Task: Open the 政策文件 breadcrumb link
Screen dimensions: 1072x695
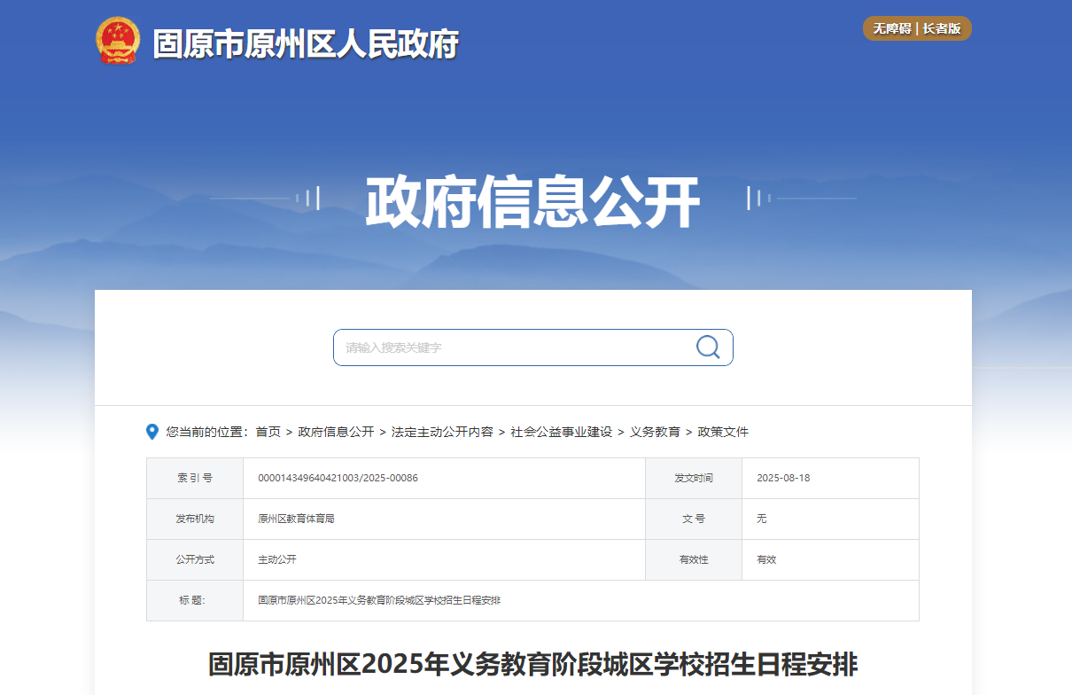Action: pyautogui.click(x=725, y=432)
